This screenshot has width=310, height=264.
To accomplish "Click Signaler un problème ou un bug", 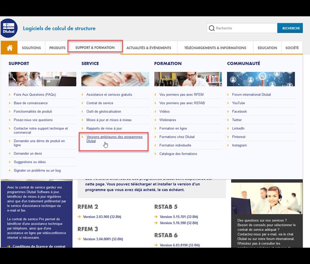I will pyautogui.click(x=37, y=171).
